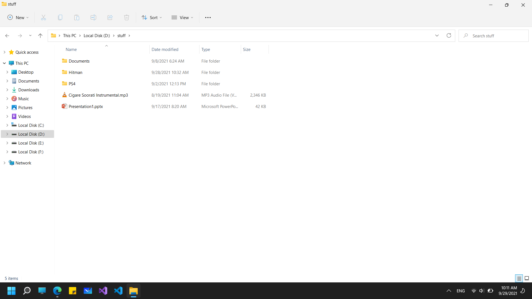This screenshot has width=532, height=299.
Task: Switch to large thumbnails view toggle
Action: [527, 278]
